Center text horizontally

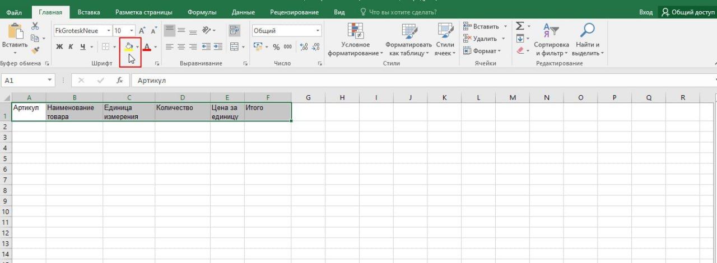tap(181, 47)
